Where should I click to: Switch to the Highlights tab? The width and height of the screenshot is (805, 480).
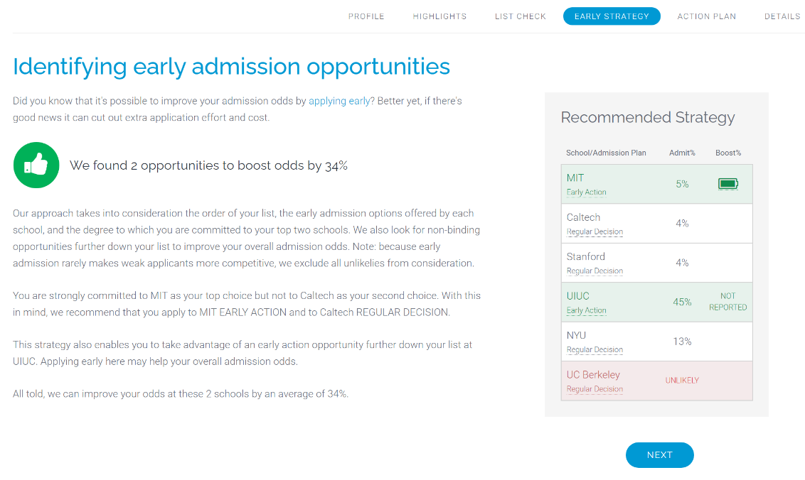point(439,16)
